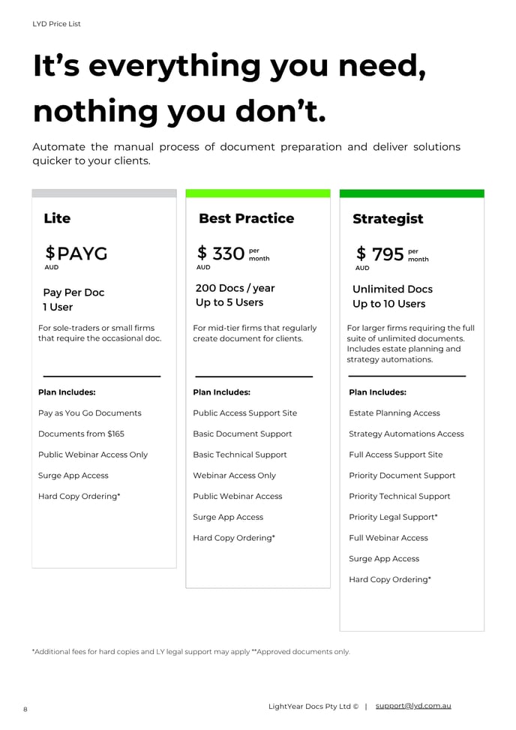Click the light green Best Practice color bar
Viewport: 516px width, 730px height.
258,194
